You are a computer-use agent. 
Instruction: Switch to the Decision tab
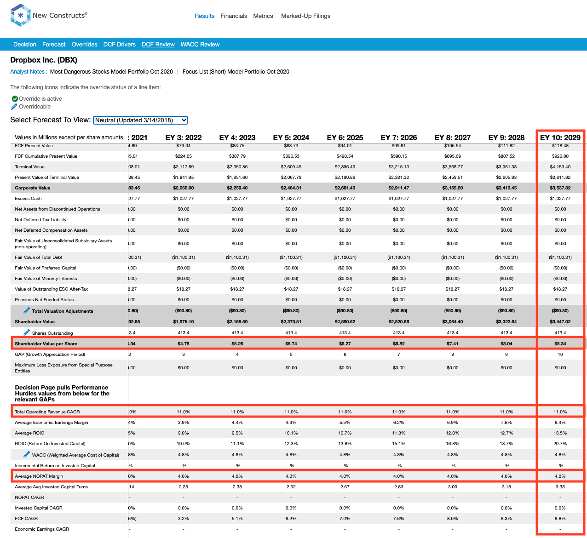point(25,45)
